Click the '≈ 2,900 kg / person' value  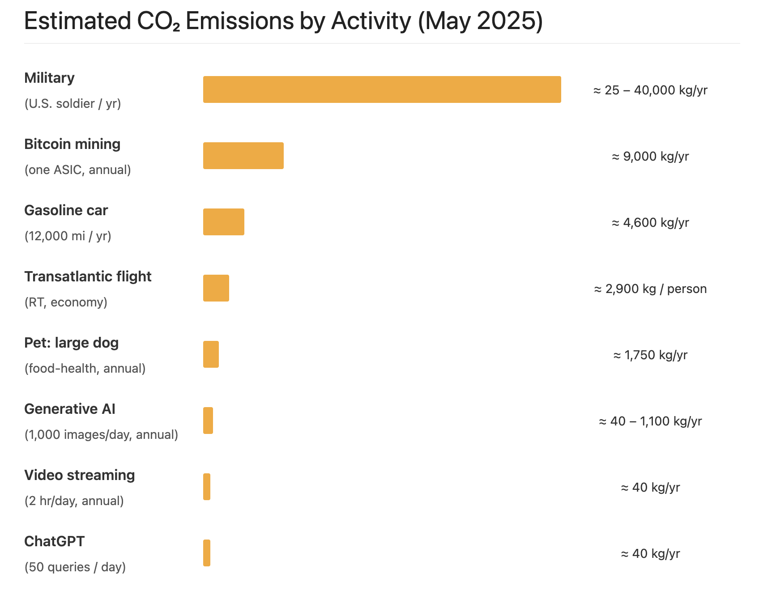pos(650,289)
